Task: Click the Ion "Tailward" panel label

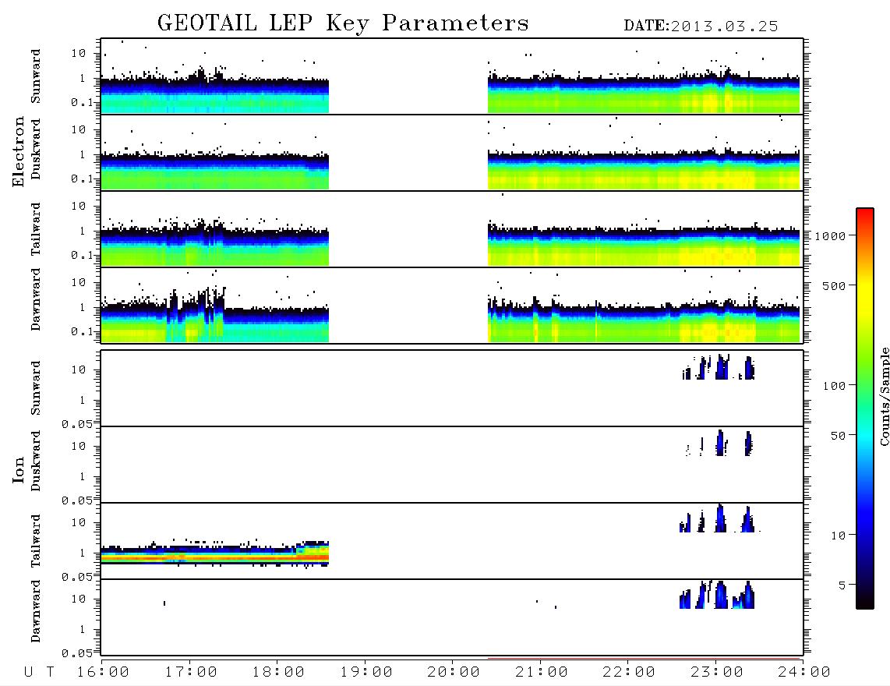Action: click(x=36, y=541)
